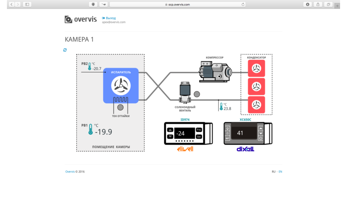Switch language to EN
The image size is (347, 208).
(280, 172)
